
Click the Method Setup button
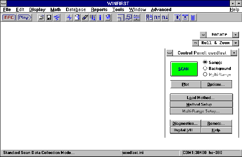pyautogui.click(x=201, y=104)
